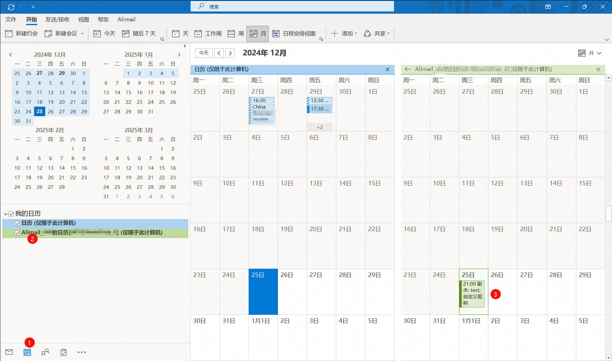Image resolution: width=612 pixels, height=361 pixels.
Task: Click the sync refresh icon in title bar
Action: [x=11, y=7]
